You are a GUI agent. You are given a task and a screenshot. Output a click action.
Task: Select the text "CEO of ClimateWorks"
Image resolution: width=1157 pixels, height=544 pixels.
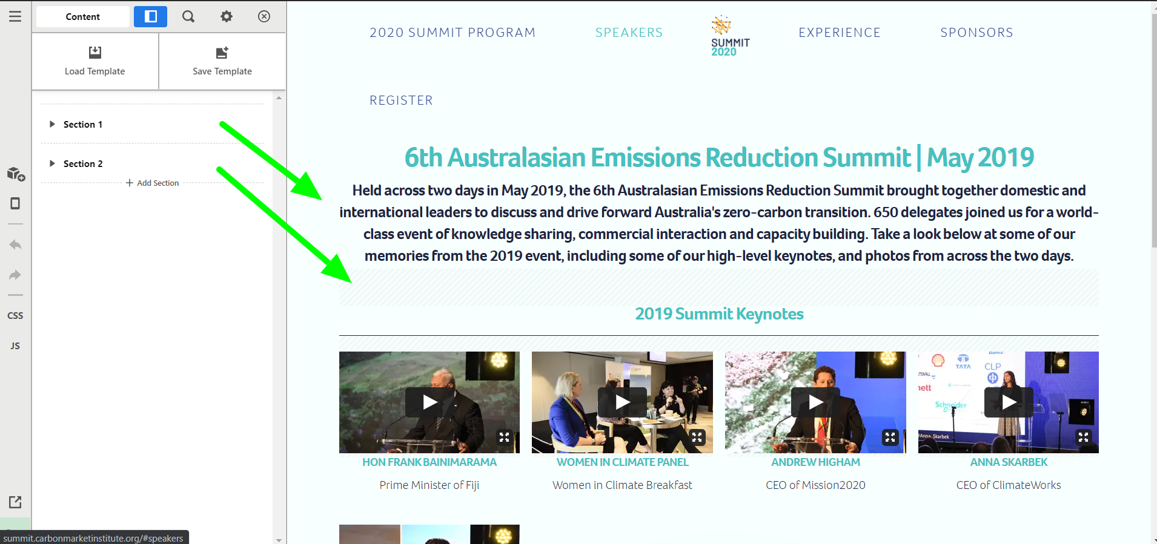coord(1009,485)
